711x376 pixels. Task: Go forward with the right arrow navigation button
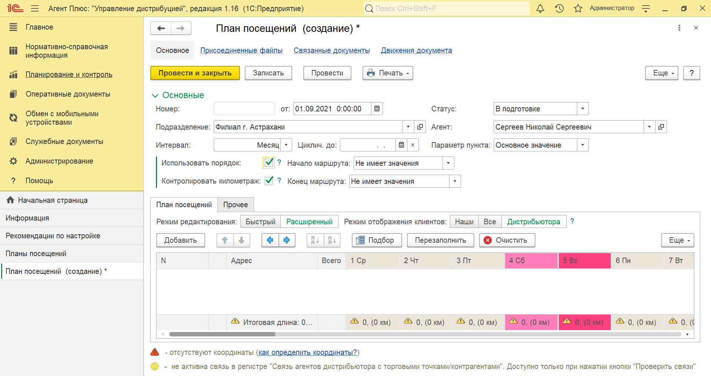[x=181, y=28]
